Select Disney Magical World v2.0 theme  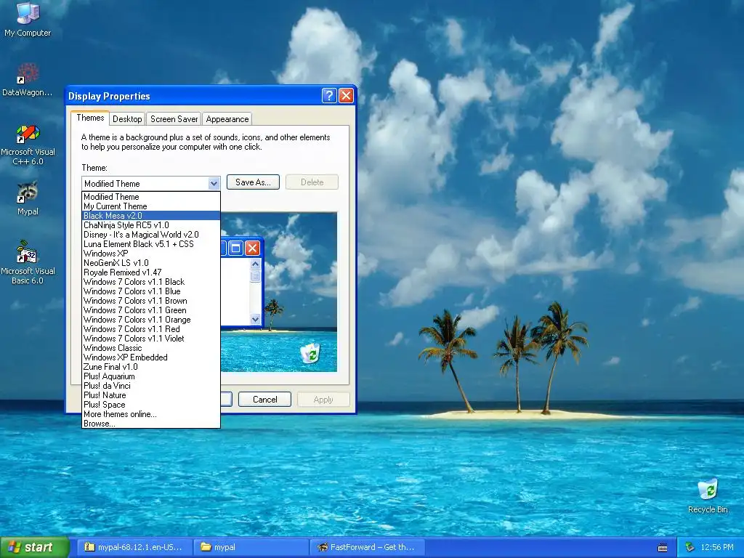(x=151, y=235)
